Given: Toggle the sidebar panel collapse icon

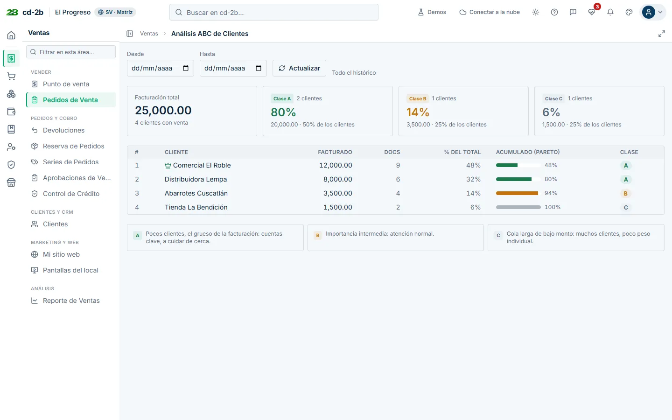Looking at the screenshot, I should [x=130, y=34].
